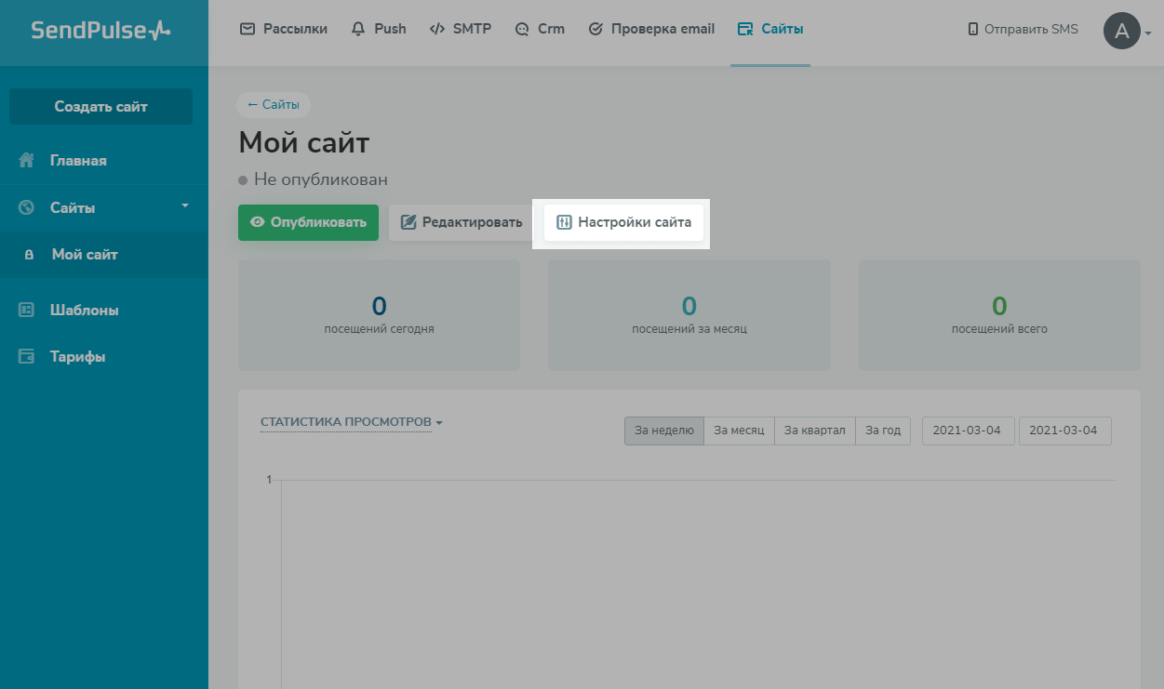This screenshot has width=1164, height=689.
Task: Click the 2021-03-04 start date field
Action: click(x=968, y=430)
